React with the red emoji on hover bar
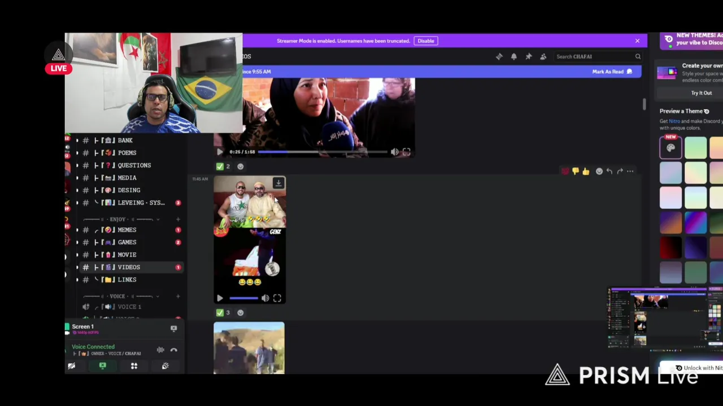 564,171
